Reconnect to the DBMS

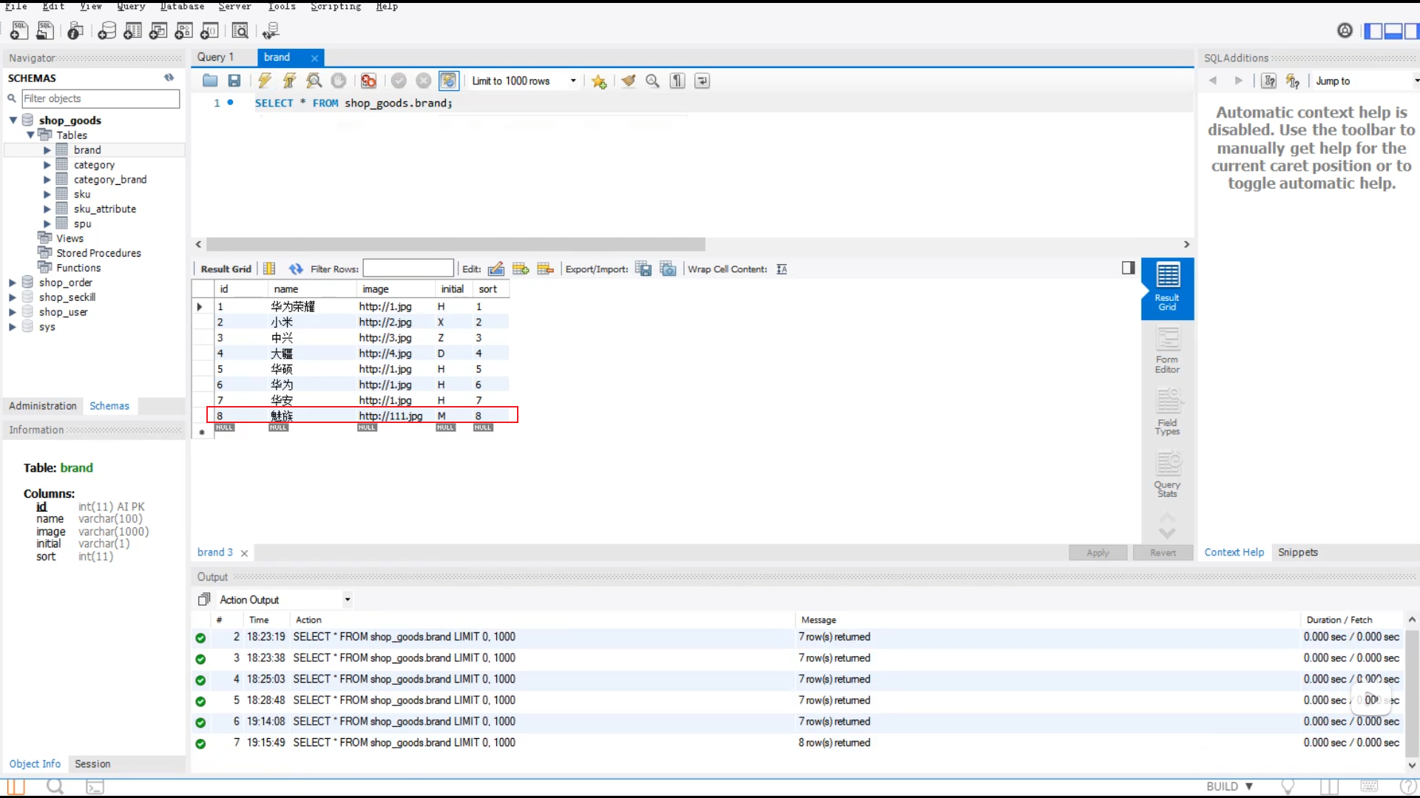[x=271, y=30]
